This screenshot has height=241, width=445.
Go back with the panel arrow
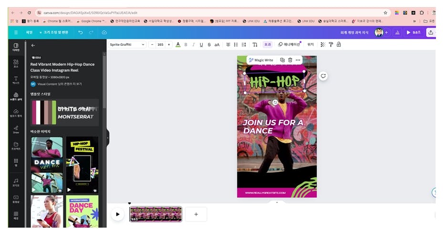click(x=33, y=45)
